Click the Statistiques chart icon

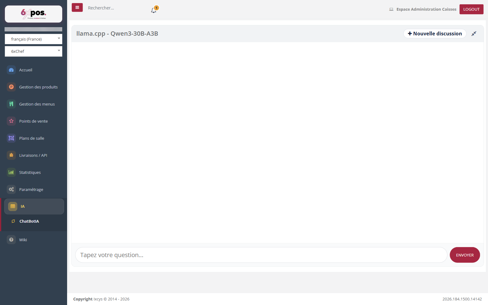(11, 172)
